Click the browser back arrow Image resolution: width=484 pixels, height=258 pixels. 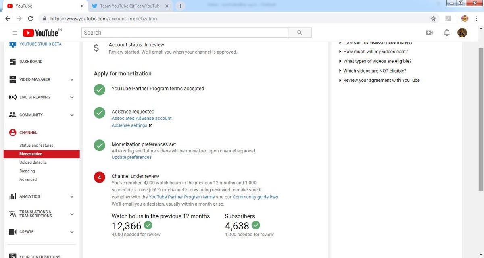[x=8, y=19]
